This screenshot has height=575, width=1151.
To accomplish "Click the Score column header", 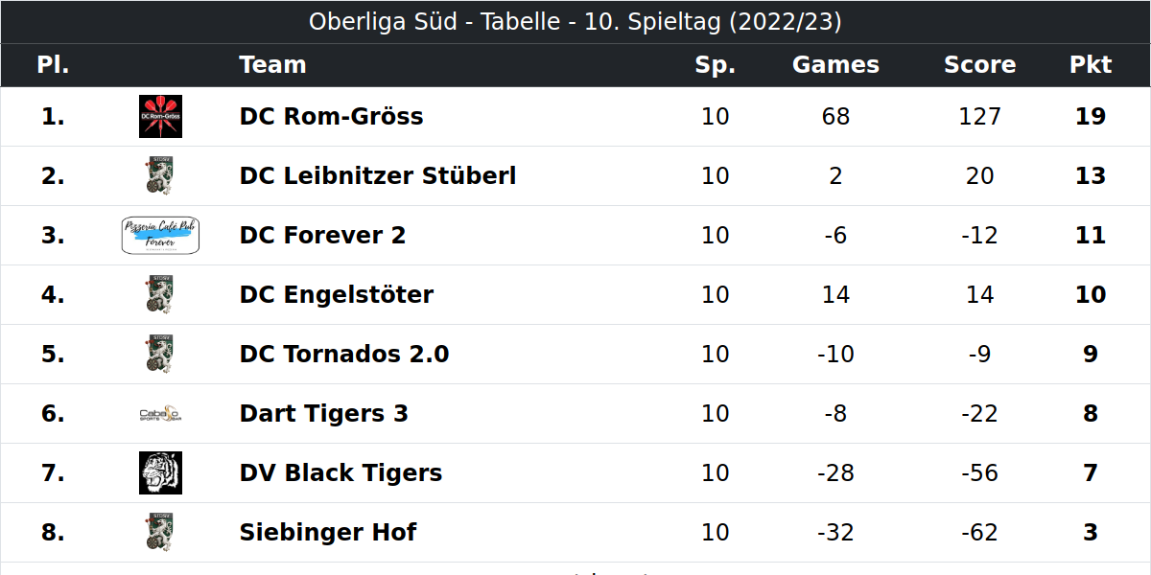I will tap(979, 64).
